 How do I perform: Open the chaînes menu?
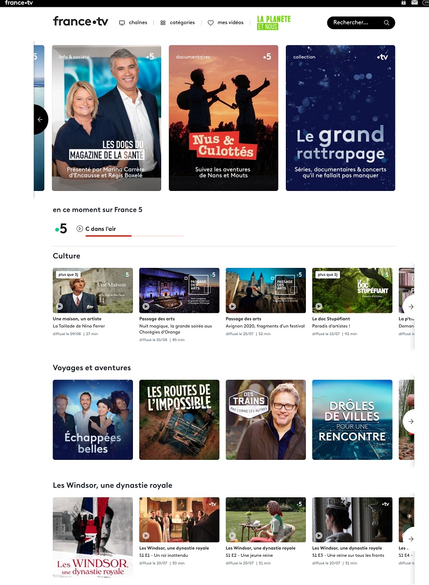click(x=133, y=23)
